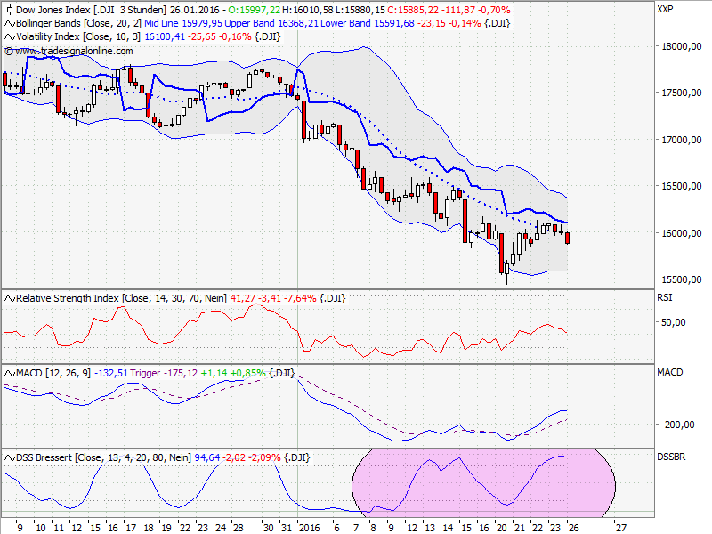Click the candlestick chart icon beside Dow Jones Index
This screenshot has height=534, width=712.
pos(8,9)
